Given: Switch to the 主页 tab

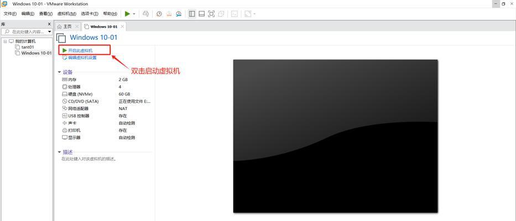Looking at the screenshot, I should click(x=67, y=27).
